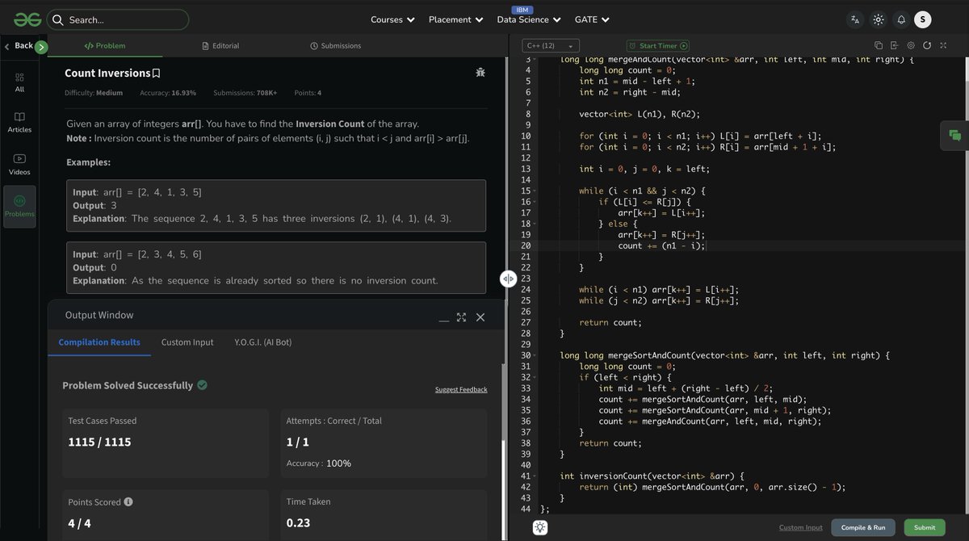Submit the solution

click(925, 527)
